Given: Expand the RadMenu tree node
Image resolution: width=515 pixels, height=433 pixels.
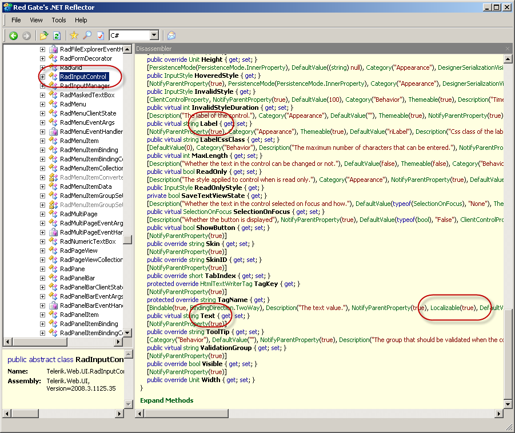Looking at the screenshot, I should click(x=42, y=104).
